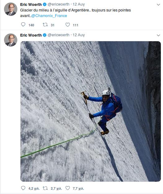Click the second tweet's profile avatar

[x=11, y=40]
